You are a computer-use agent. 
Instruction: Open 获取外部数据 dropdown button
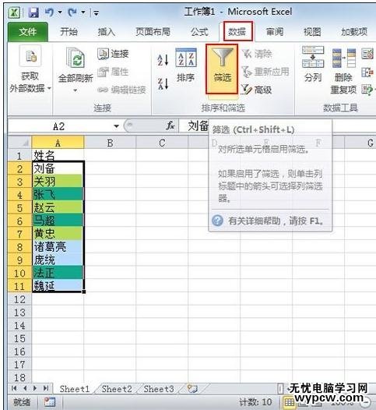(x=30, y=70)
